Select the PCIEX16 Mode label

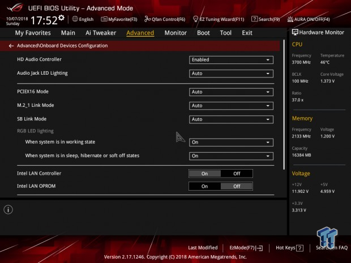(x=33, y=92)
